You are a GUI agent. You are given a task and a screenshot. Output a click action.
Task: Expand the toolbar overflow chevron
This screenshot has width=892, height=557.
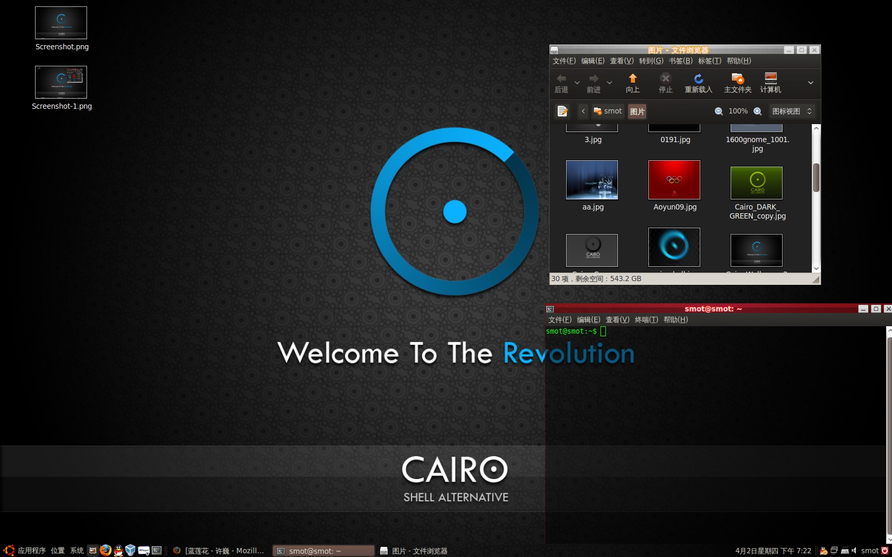point(811,83)
